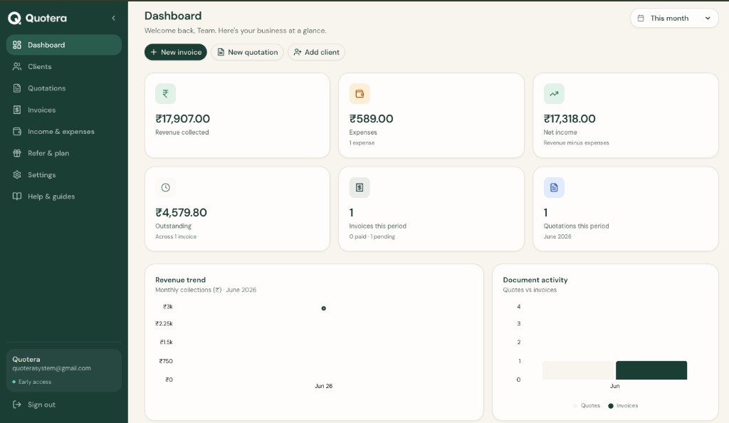
Task: Click the Invoices sidebar icon
Action: 17,110
